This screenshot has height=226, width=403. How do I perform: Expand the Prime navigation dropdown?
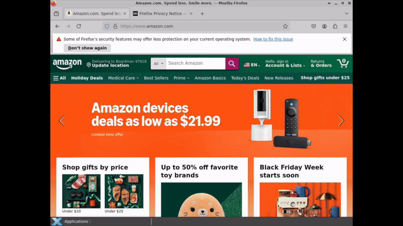click(x=181, y=78)
